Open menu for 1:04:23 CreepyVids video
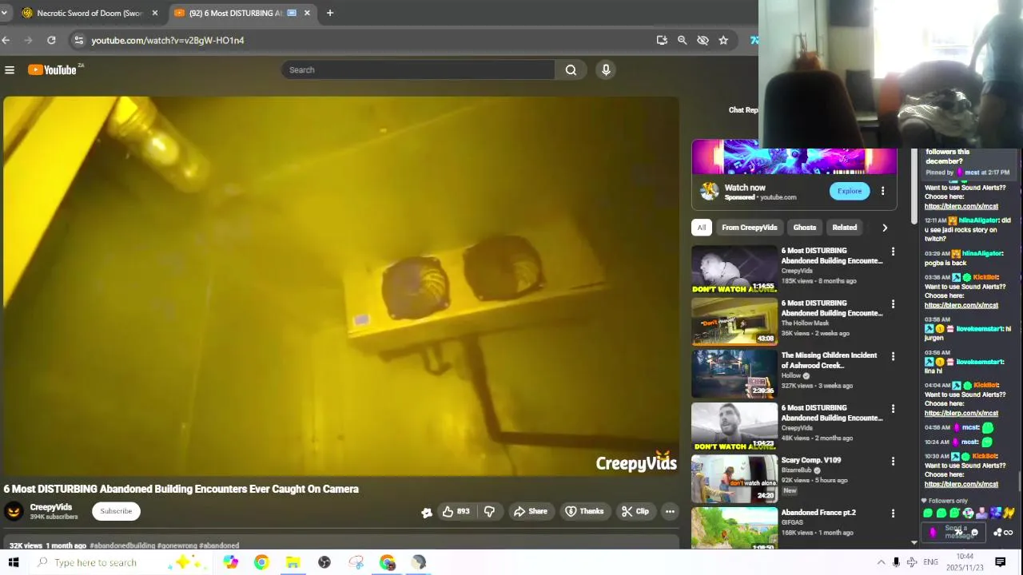This screenshot has width=1023, height=575. [893, 409]
